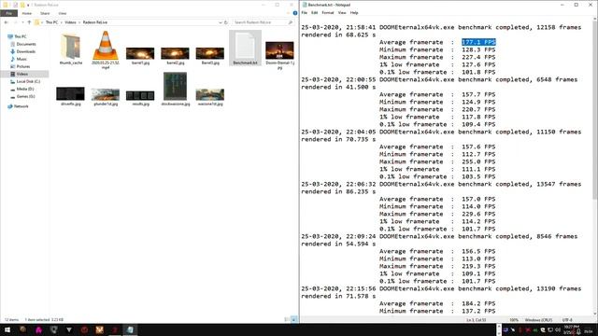Go up one folder level arrow
The width and height of the screenshot is (598, 336).
pyautogui.click(x=29, y=22)
